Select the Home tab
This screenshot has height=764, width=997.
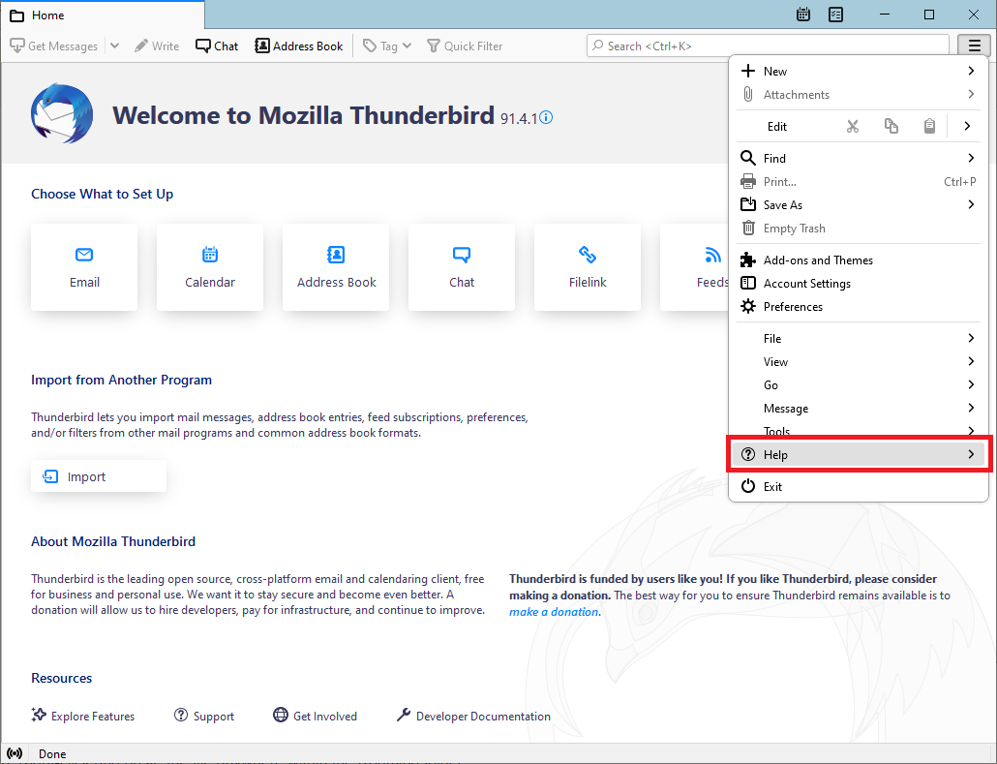click(x=102, y=15)
